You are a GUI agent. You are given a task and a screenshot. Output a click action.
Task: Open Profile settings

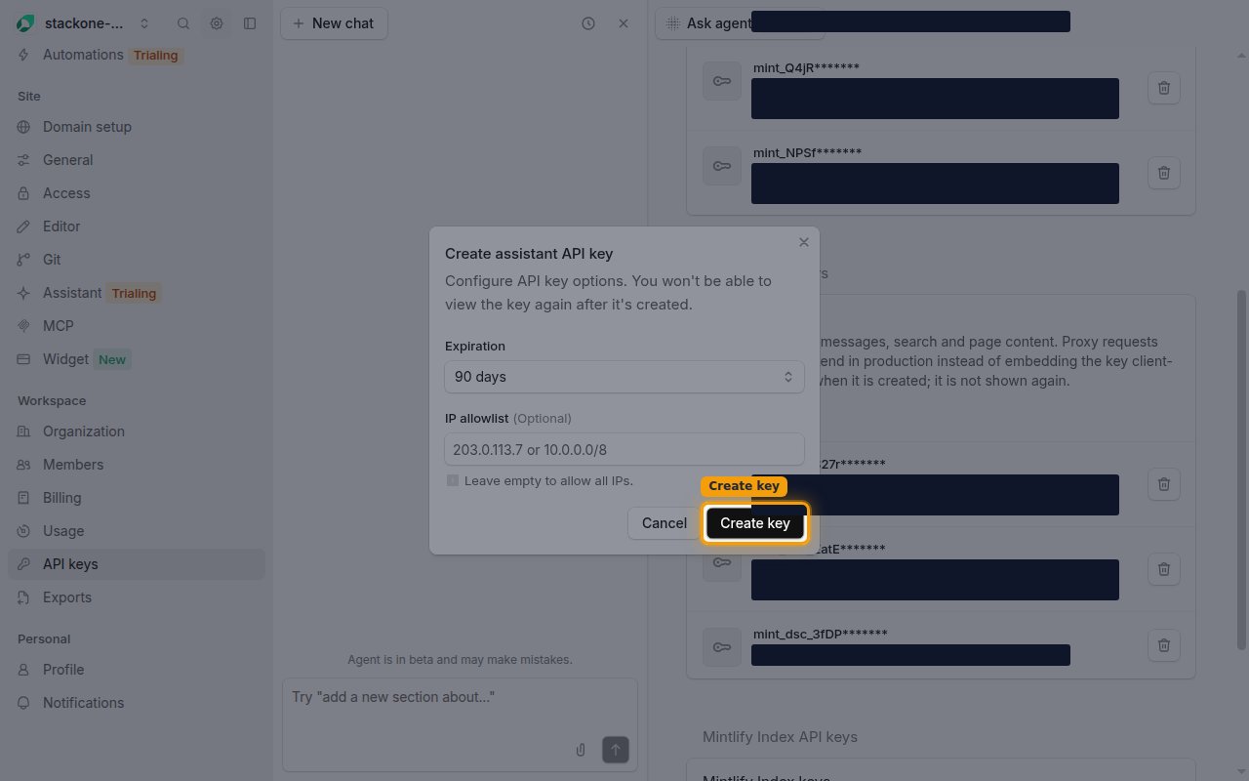137,670
